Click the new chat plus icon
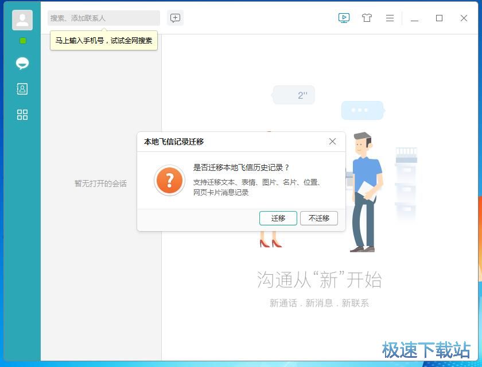The height and width of the screenshot is (367, 482). (x=175, y=18)
